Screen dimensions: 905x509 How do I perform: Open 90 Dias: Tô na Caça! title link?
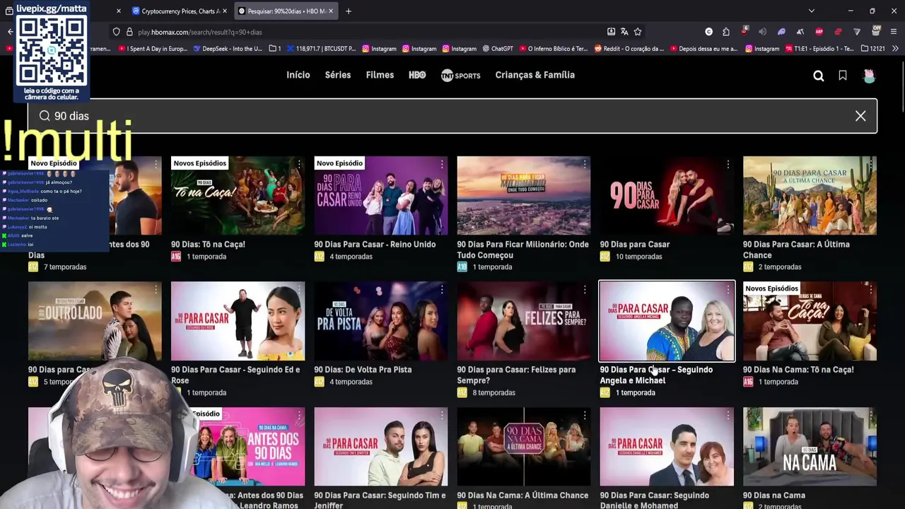tap(208, 245)
